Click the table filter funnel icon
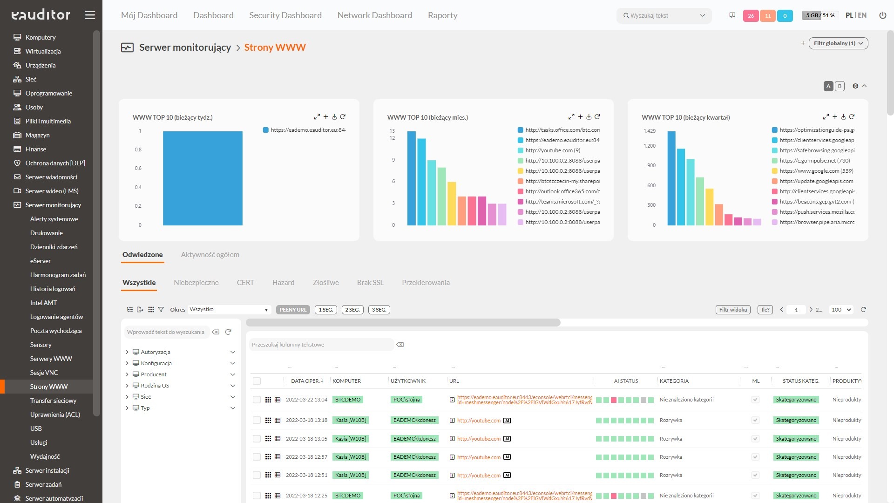Image resolution: width=894 pixels, height=503 pixels. coord(161,310)
